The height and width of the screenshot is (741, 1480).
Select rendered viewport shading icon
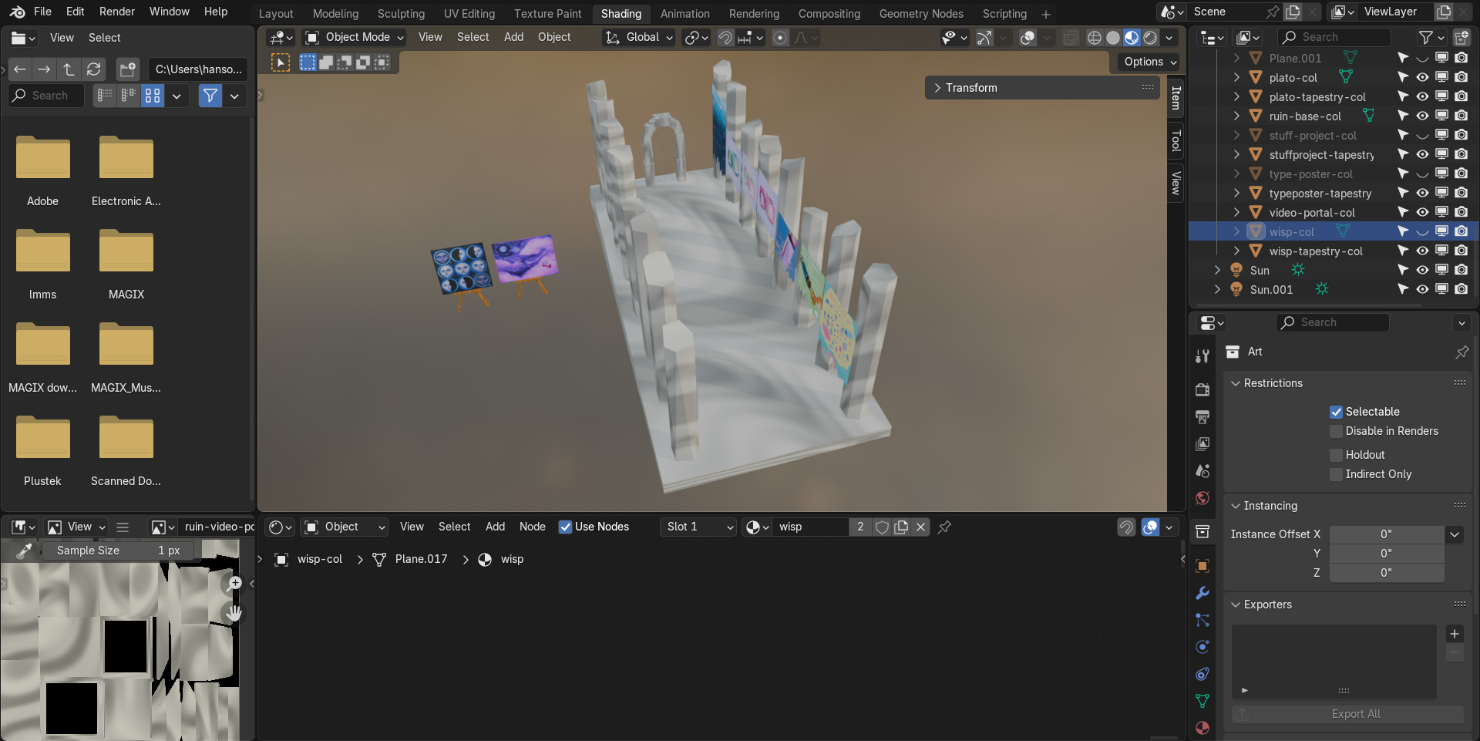[x=1150, y=38]
